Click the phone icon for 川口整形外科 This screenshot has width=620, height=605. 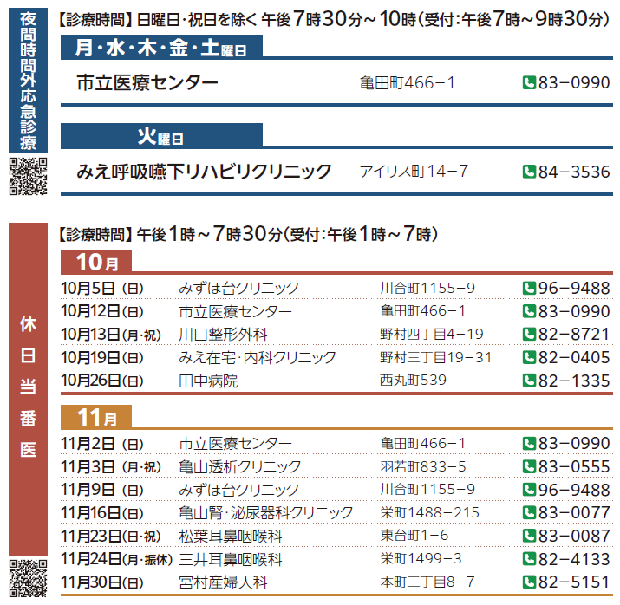[x=528, y=334]
